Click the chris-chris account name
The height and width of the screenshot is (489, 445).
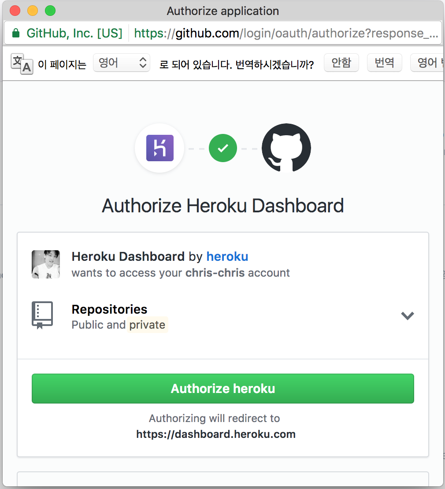(x=215, y=273)
